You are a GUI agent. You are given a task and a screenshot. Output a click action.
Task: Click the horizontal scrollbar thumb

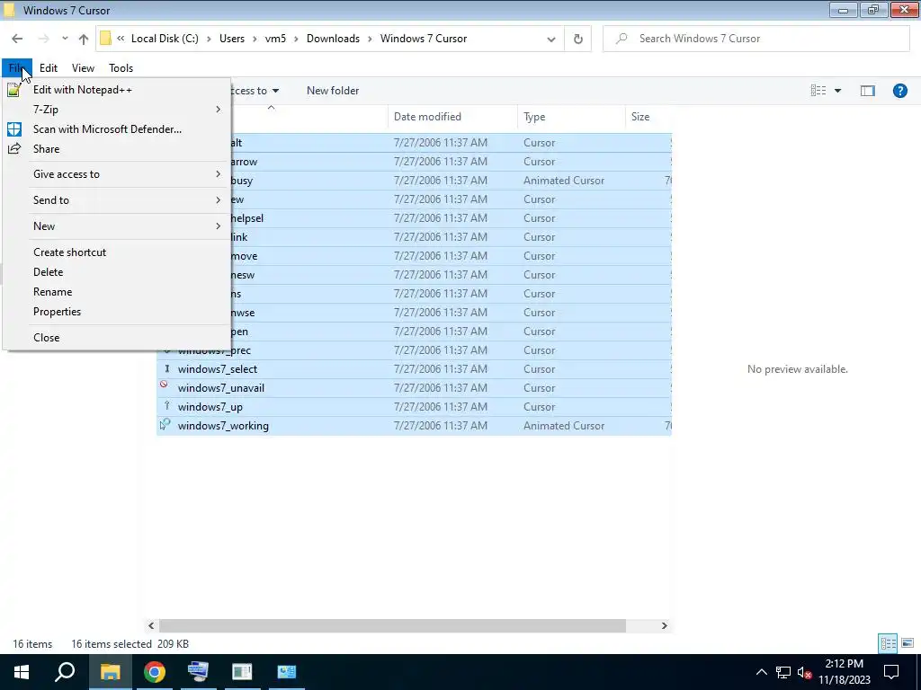point(392,625)
